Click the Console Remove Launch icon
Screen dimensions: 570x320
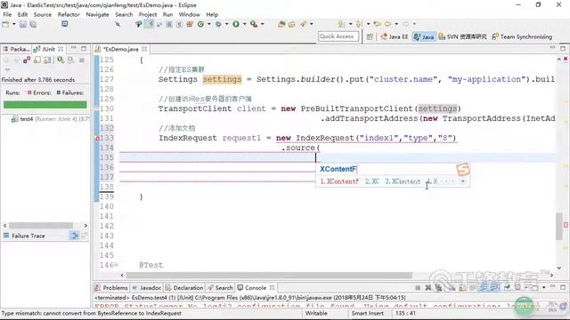(428, 288)
